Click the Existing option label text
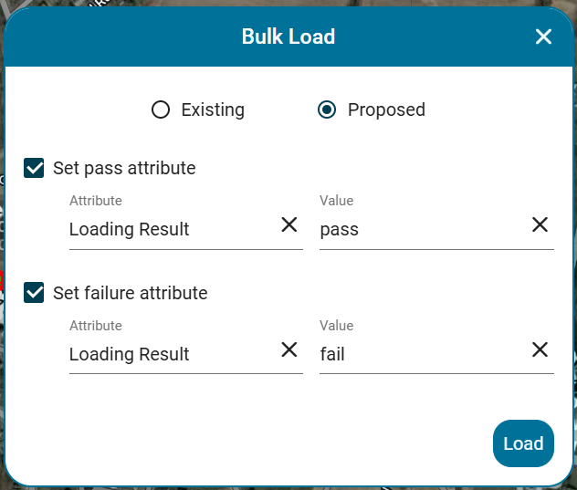 (213, 109)
